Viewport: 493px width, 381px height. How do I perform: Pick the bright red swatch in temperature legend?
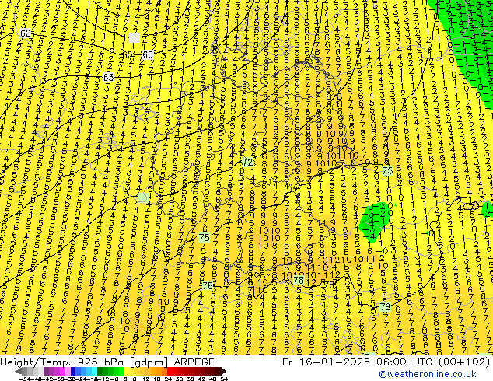[x=170, y=371]
